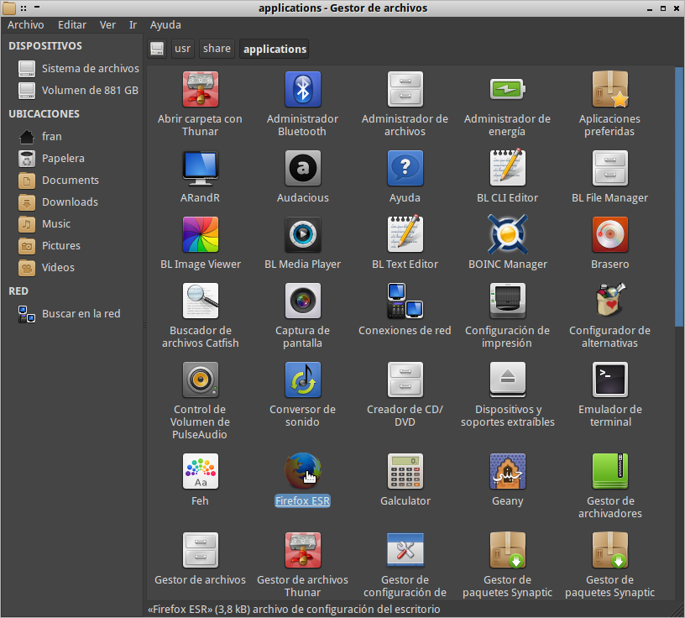Select the Conversor de sonido icon
The height and width of the screenshot is (618, 685).
tap(302, 380)
